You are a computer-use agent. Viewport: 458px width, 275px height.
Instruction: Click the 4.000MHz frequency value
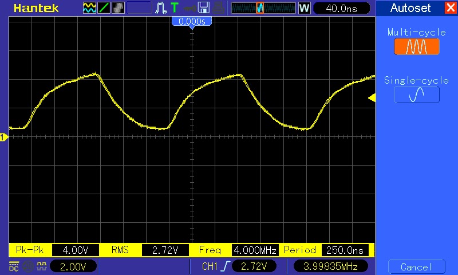(x=255, y=250)
